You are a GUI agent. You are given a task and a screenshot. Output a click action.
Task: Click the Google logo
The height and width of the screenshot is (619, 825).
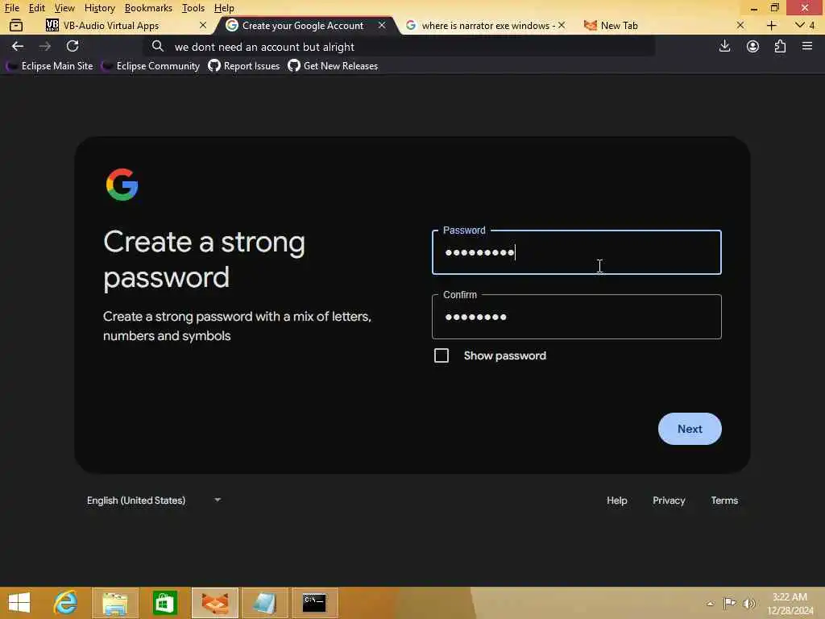coord(122,185)
